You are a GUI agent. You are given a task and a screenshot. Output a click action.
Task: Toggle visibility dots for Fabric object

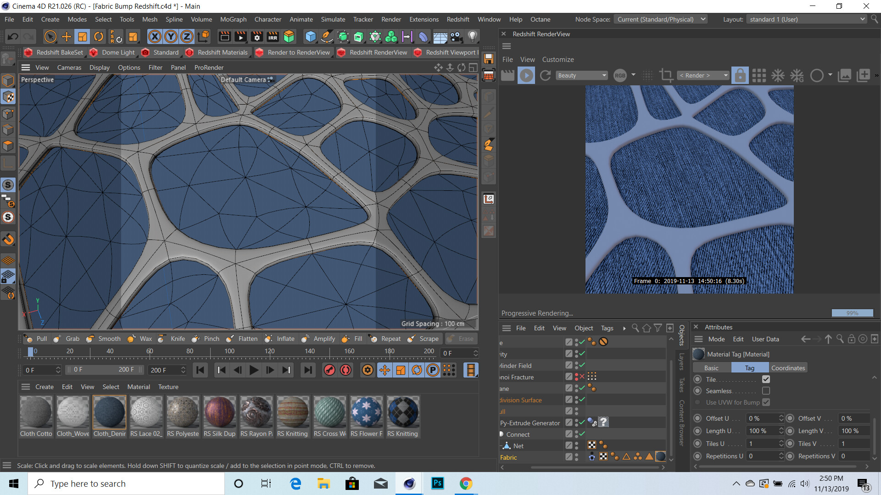click(576, 457)
